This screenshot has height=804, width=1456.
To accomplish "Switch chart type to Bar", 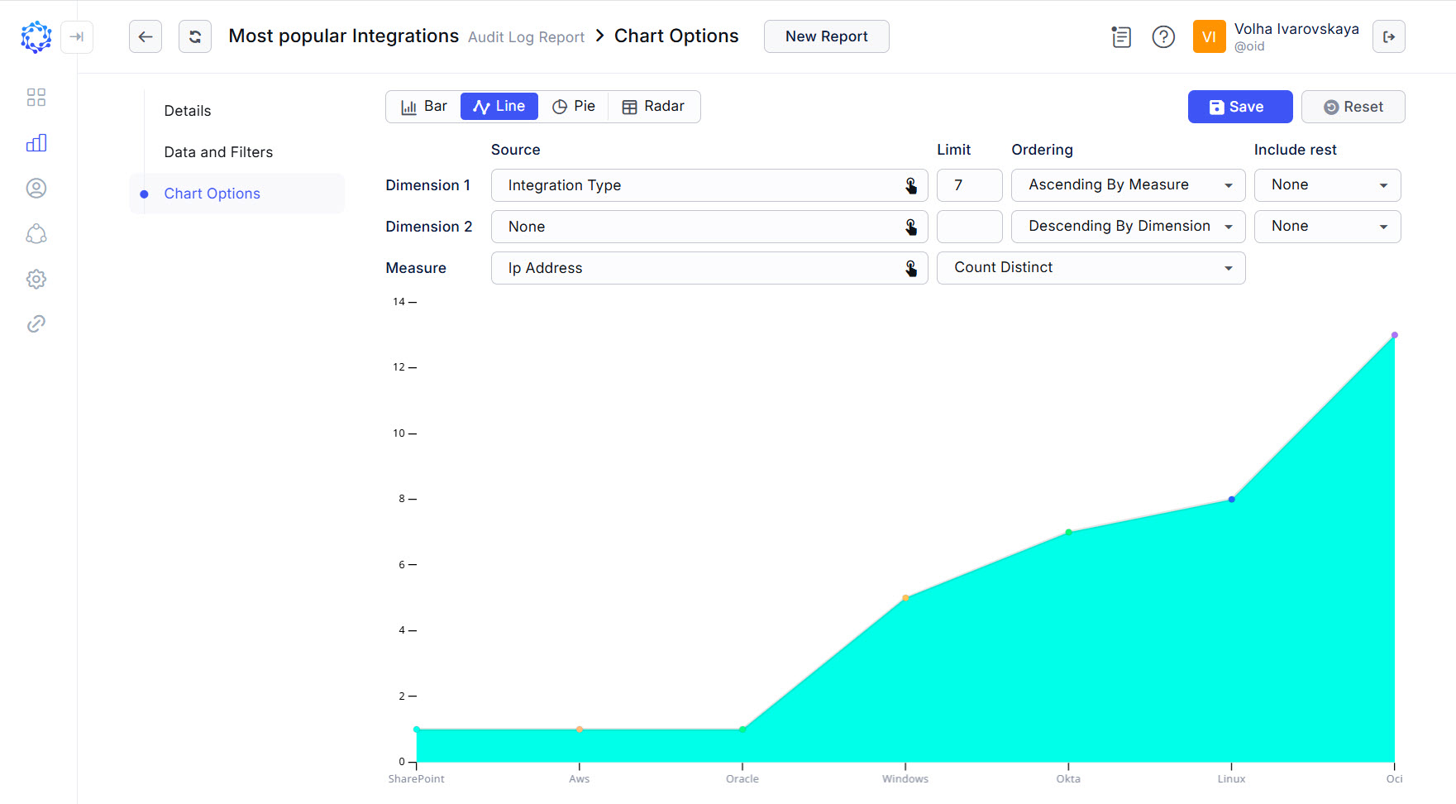I will (423, 106).
